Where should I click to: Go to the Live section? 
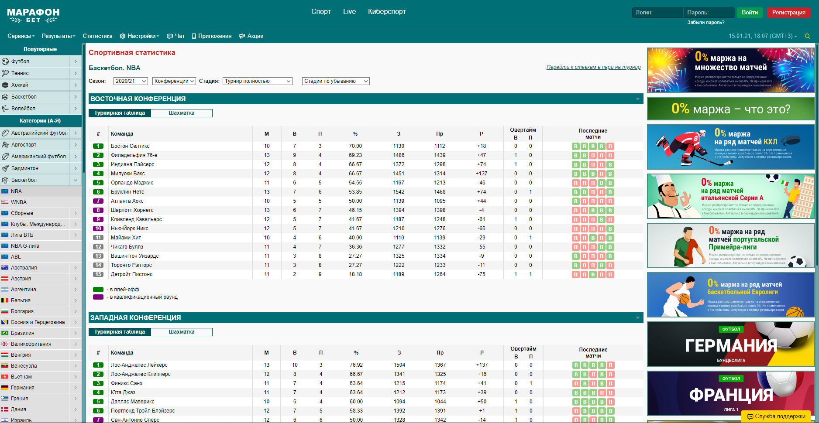pos(349,12)
